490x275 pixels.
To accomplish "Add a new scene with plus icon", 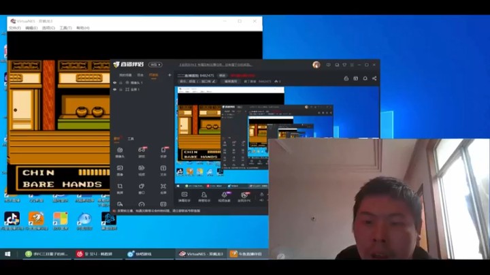I will 169,75.
